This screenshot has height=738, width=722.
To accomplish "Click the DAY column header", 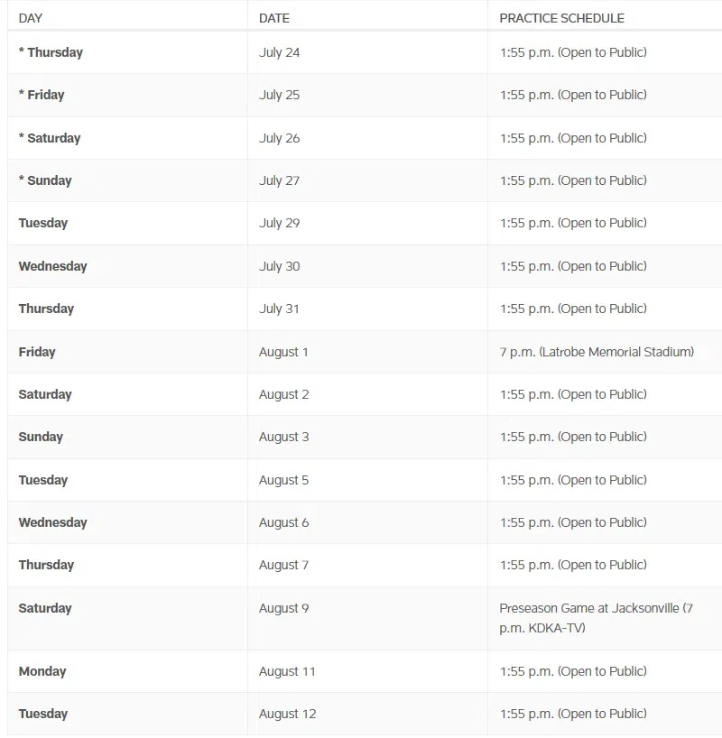I will 31,18.
